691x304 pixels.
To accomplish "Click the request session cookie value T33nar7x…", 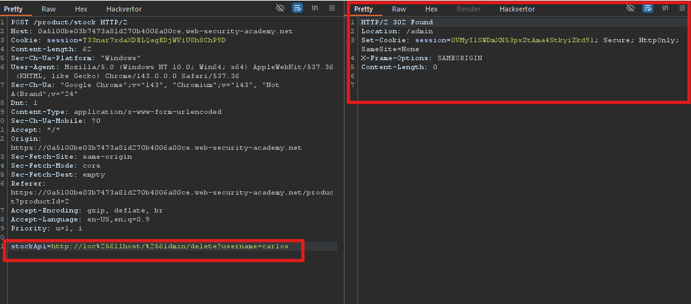I will (154, 40).
